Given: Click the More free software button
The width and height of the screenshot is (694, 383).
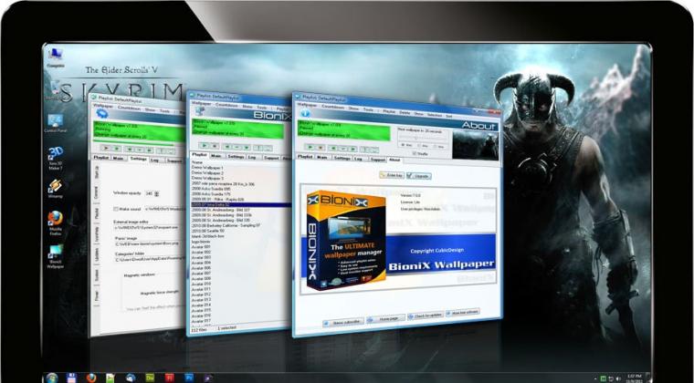Looking at the screenshot, I should point(463,312).
